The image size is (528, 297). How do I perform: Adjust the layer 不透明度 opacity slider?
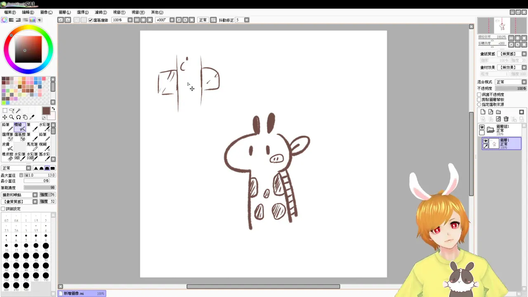[511, 88]
